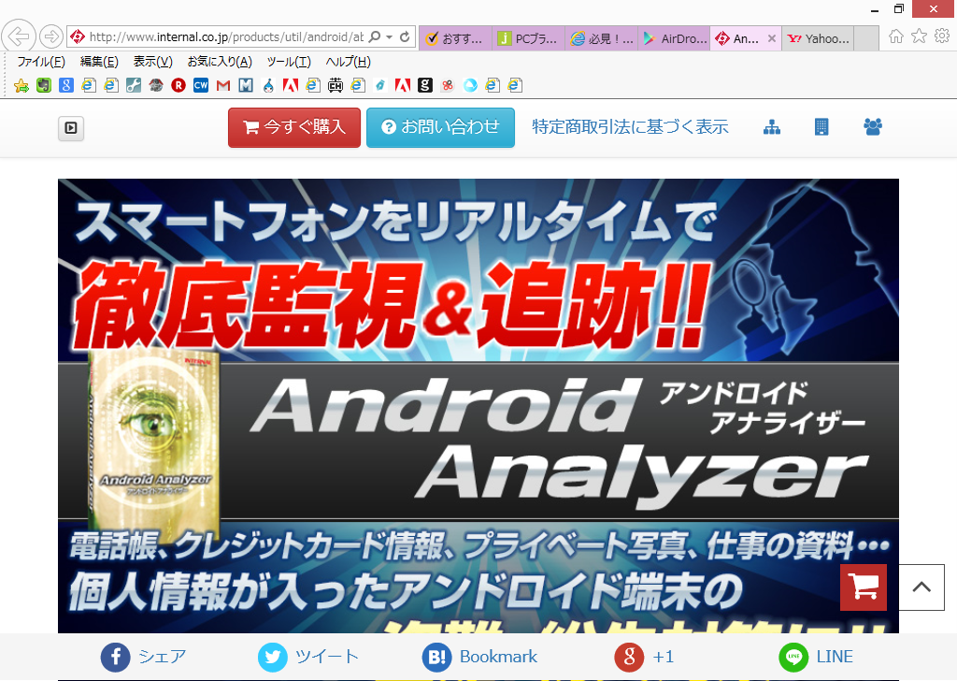Add a Hatena Bookmark for this page
The image size is (957, 681).
click(436, 657)
